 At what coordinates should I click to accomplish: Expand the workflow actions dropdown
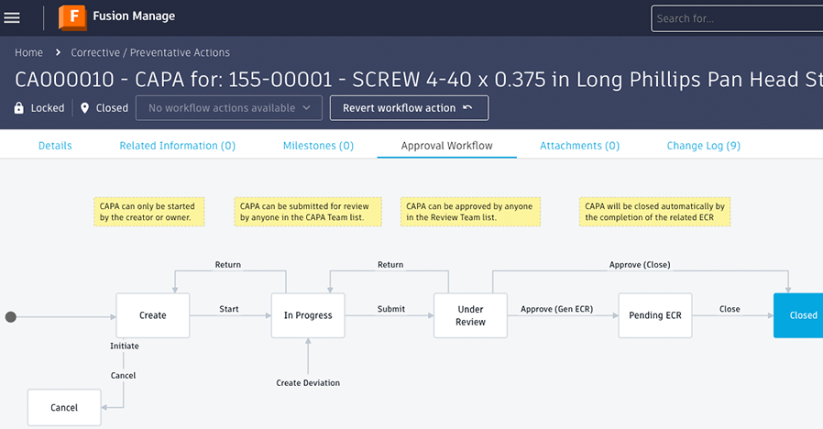229,108
